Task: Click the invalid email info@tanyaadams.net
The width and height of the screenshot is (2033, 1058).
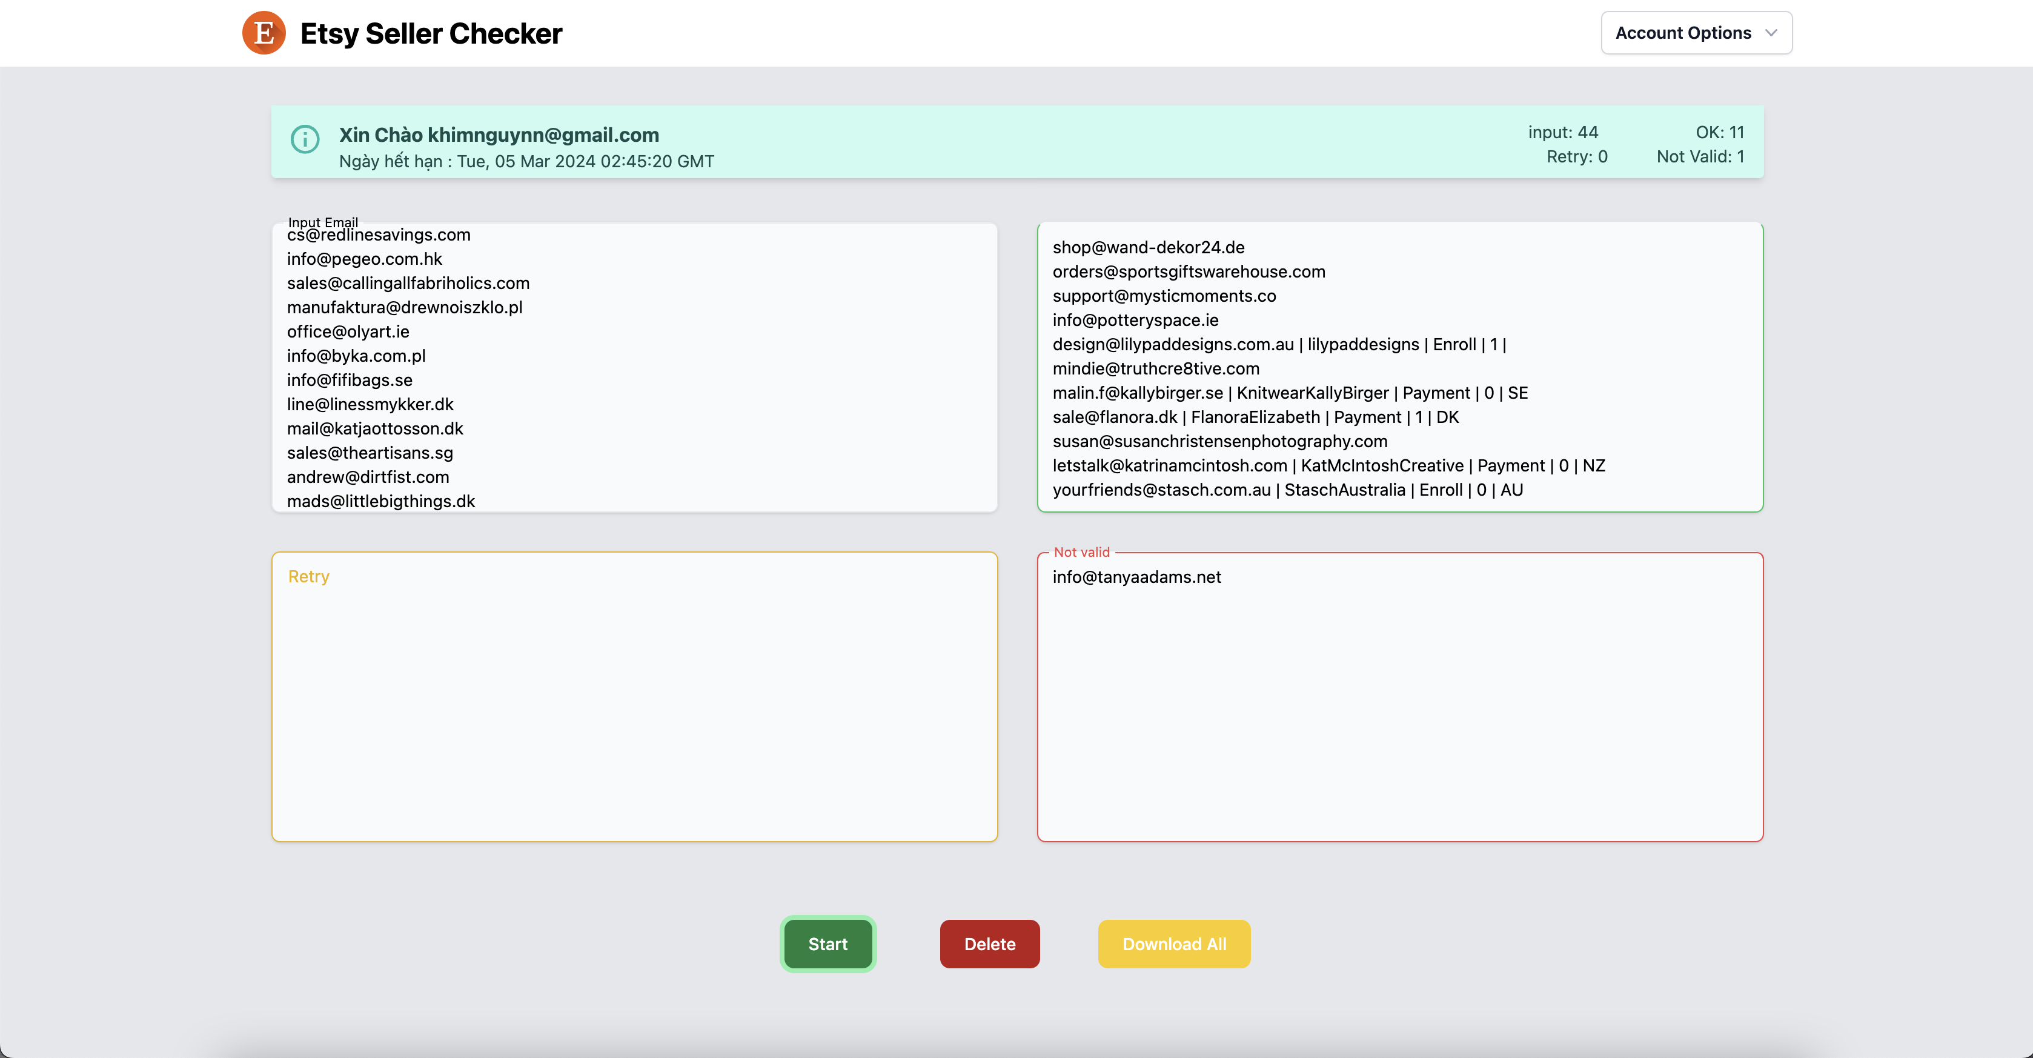Action: pos(1136,577)
